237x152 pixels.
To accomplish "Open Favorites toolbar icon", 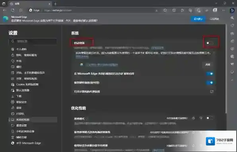I will pyautogui.click(x=182, y=10).
